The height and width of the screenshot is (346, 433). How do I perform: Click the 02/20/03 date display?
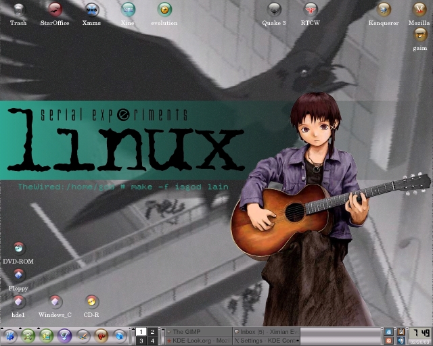tap(419, 342)
